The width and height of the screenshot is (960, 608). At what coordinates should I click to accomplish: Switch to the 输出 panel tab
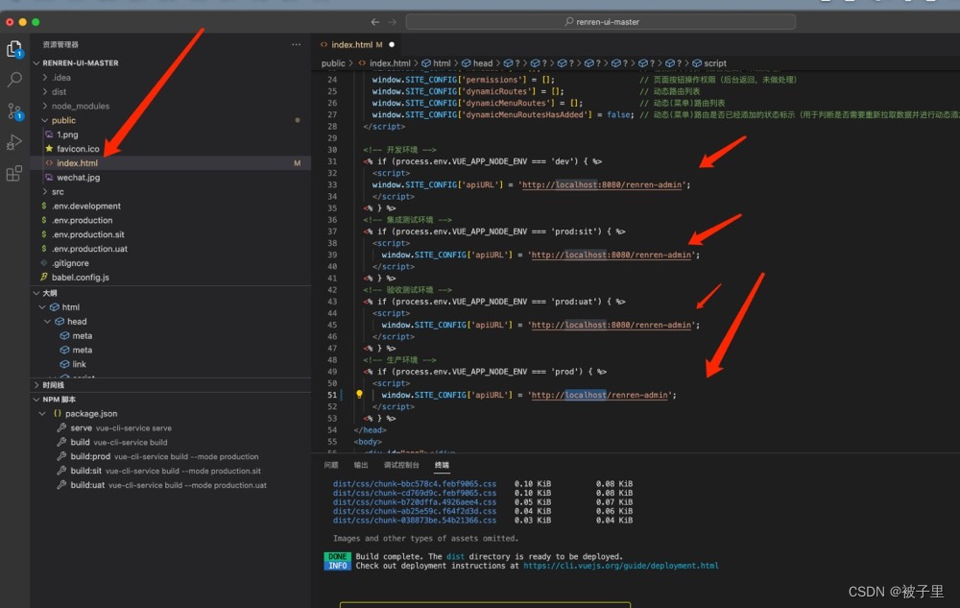361,465
